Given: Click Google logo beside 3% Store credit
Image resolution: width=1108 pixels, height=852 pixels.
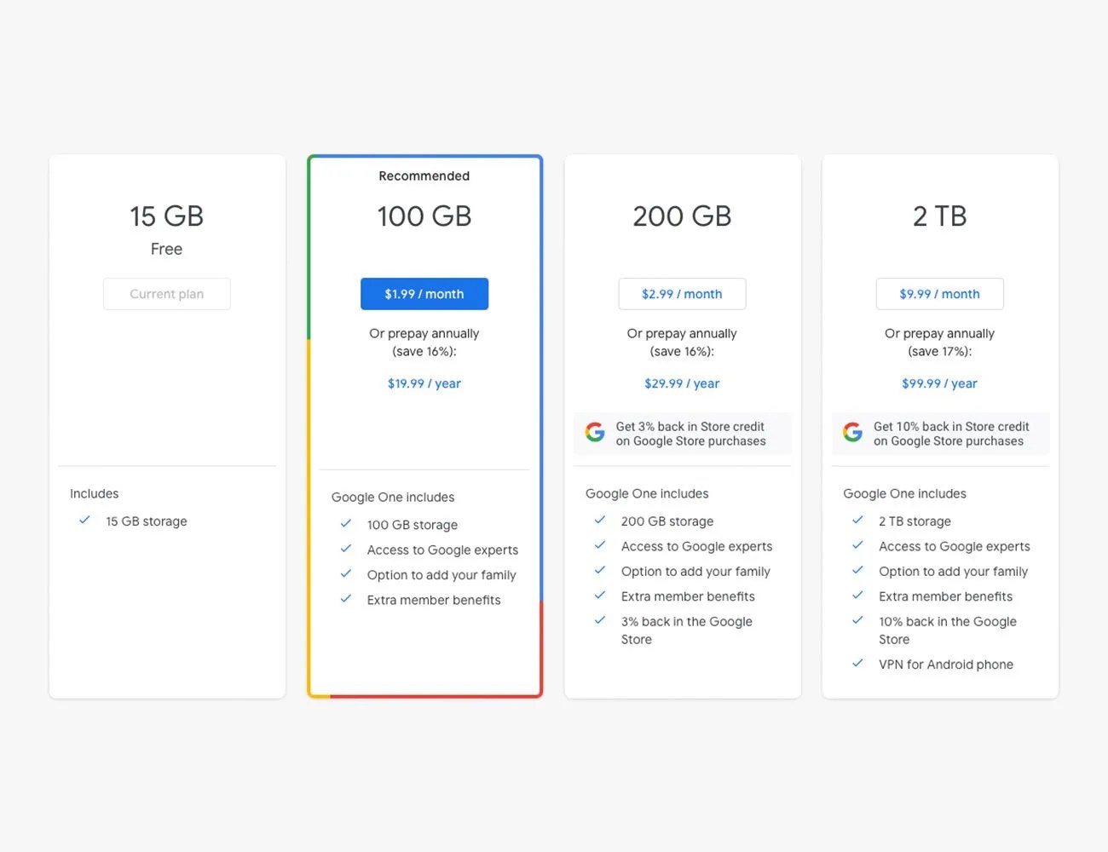Looking at the screenshot, I should (x=595, y=432).
